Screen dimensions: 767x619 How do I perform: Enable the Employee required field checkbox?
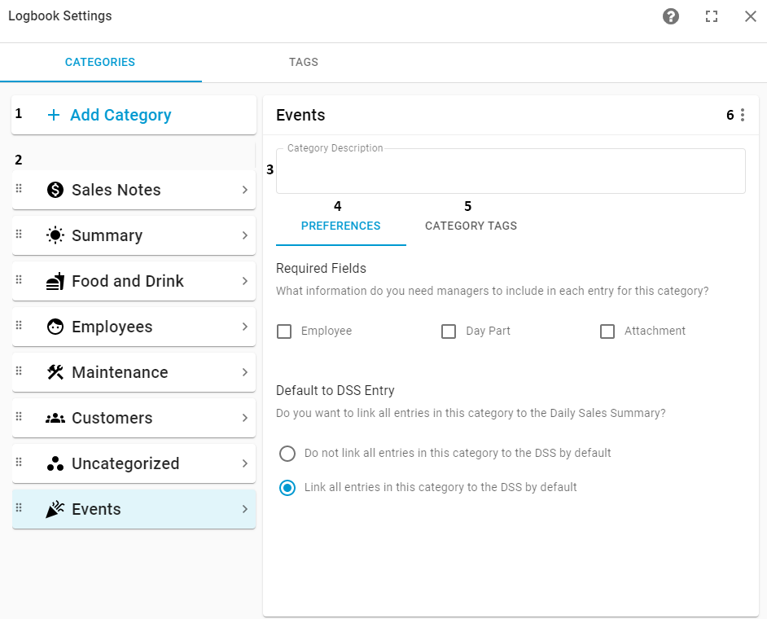tap(284, 331)
